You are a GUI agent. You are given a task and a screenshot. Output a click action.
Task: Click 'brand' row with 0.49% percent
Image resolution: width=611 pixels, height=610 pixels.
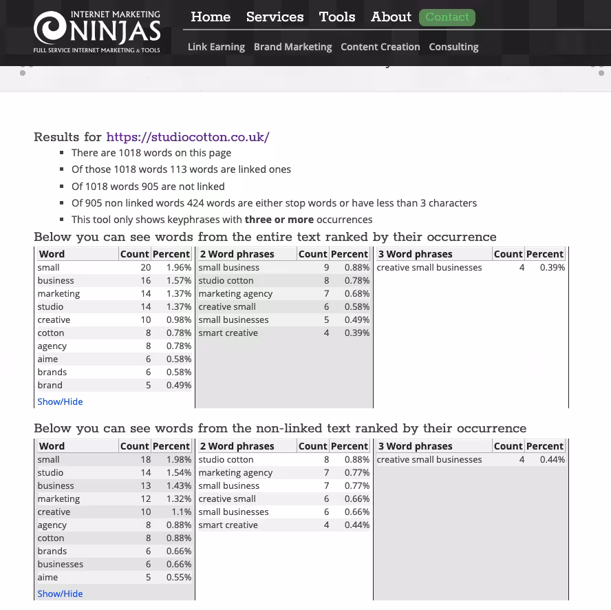(114, 385)
